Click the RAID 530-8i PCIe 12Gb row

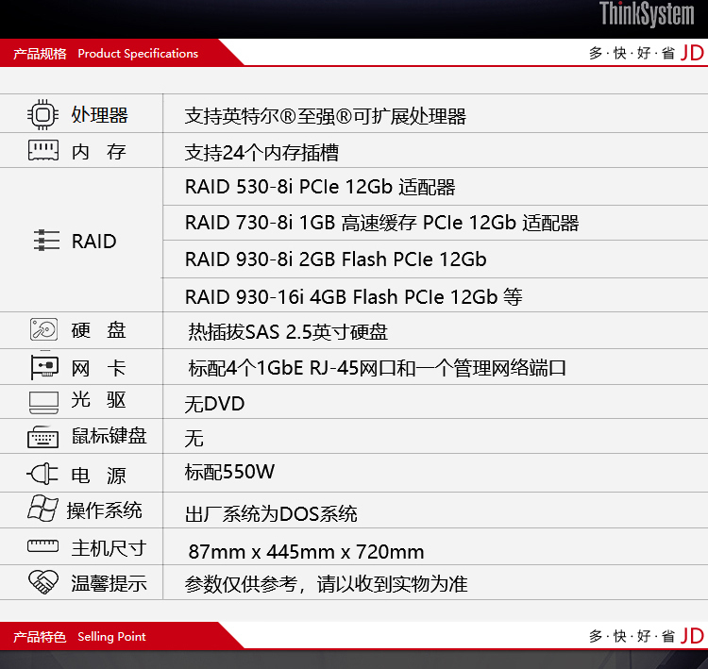[435, 187]
